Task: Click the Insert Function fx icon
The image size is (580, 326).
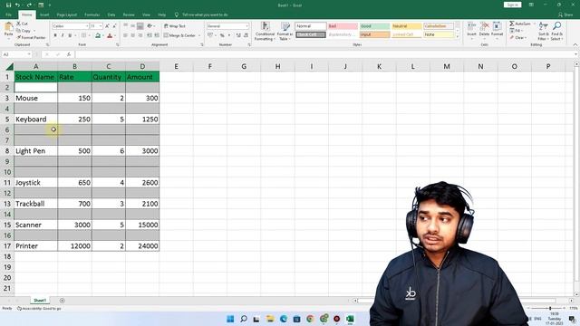Action: pos(69,54)
